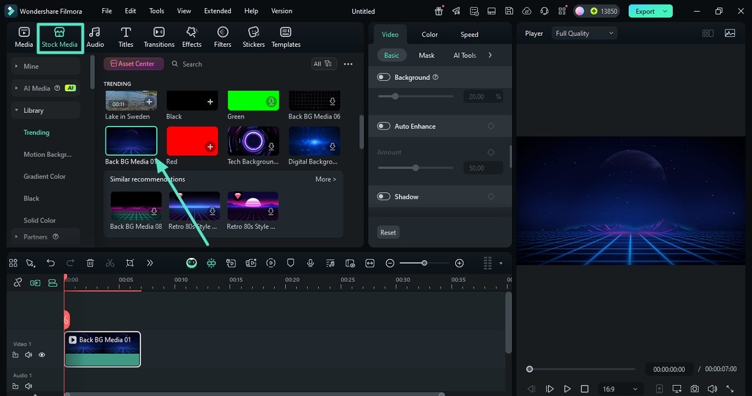This screenshot has height=396, width=752.
Task: Mute the Audio 1 track
Action: click(x=28, y=386)
